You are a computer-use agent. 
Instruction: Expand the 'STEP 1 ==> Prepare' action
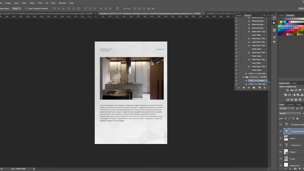[246, 80]
